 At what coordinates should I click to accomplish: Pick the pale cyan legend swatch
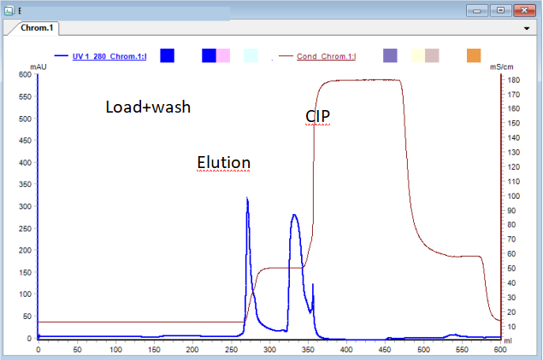[251, 56]
